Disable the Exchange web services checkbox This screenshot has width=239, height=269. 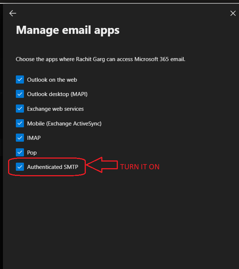pos(20,109)
